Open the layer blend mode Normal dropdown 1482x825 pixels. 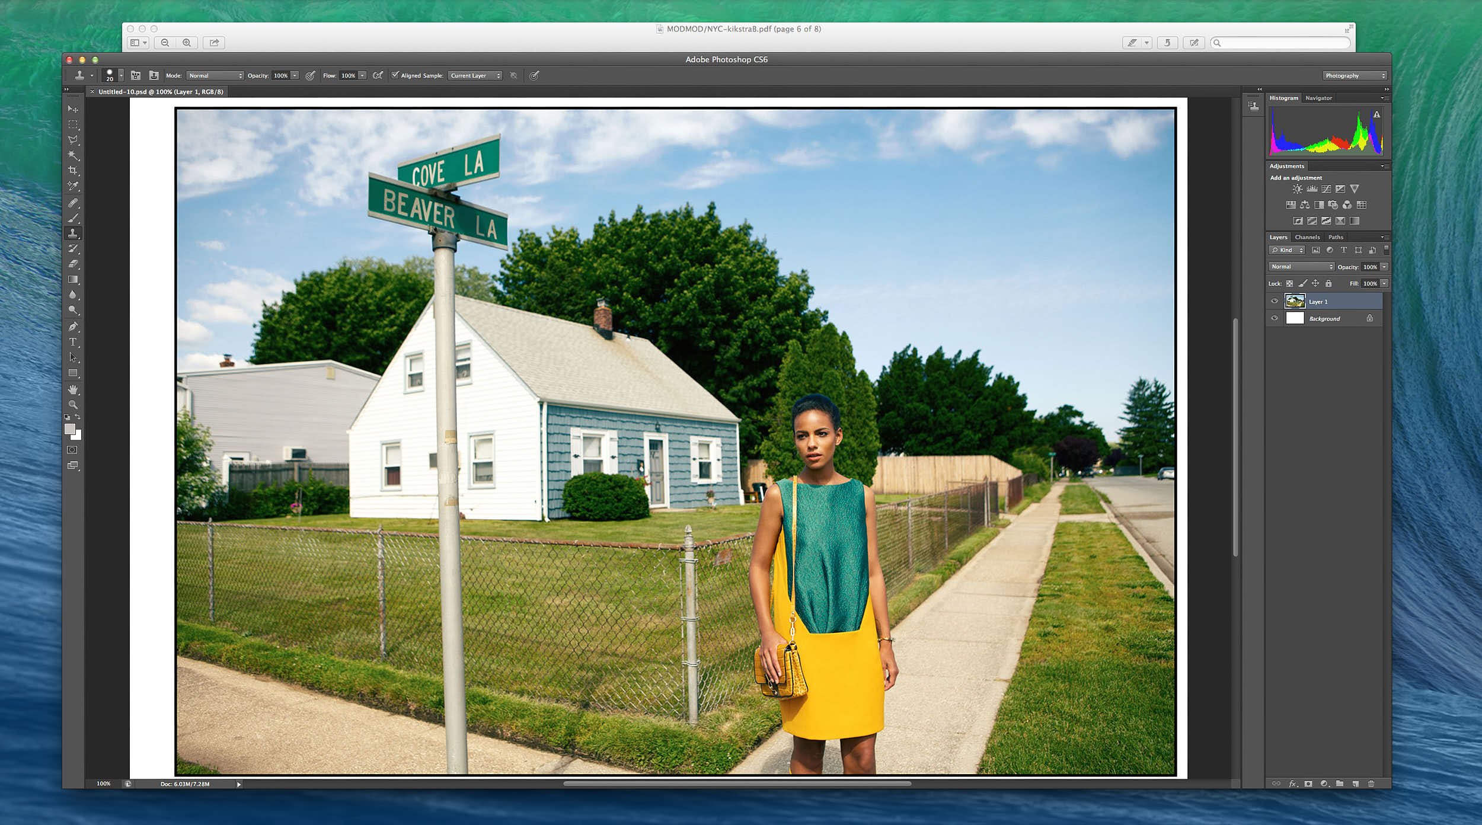coord(1301,267)
